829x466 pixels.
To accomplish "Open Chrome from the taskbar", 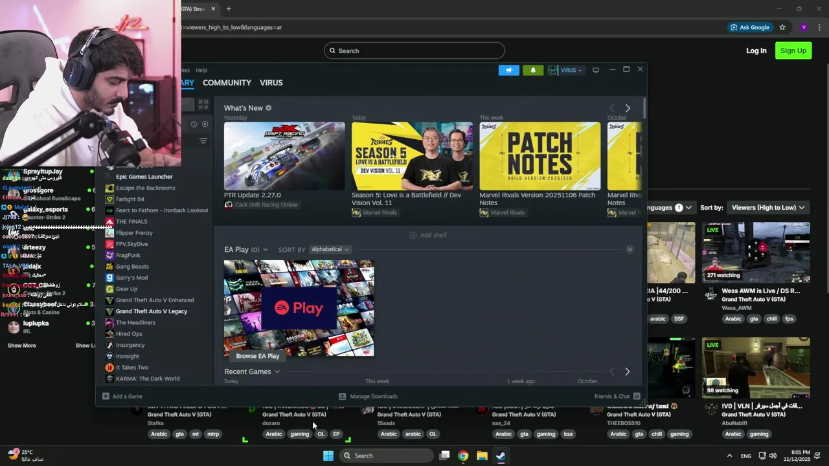I will click(463, 456).
